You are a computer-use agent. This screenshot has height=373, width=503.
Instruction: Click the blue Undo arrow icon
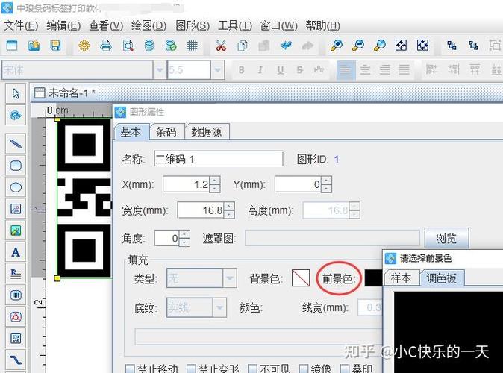(286, 46)
